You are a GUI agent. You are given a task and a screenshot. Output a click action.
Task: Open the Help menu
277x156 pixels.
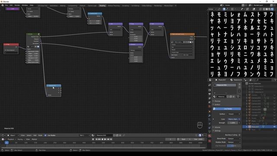tap(32, 5)
